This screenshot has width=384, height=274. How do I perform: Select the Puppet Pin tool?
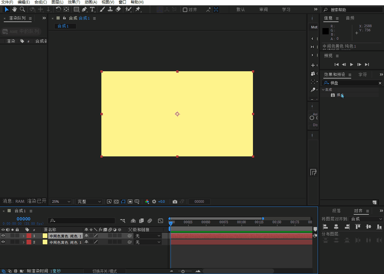(x=138, y=9)
